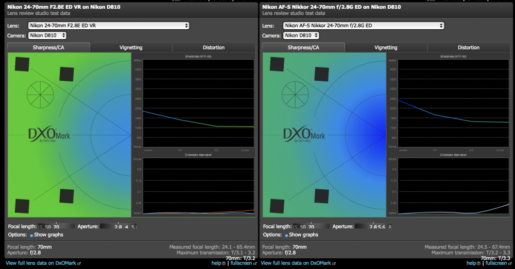The image size is (515, 269).
Task: Click the help link under the f/2.8G ED panel
Action: [471, 263]
